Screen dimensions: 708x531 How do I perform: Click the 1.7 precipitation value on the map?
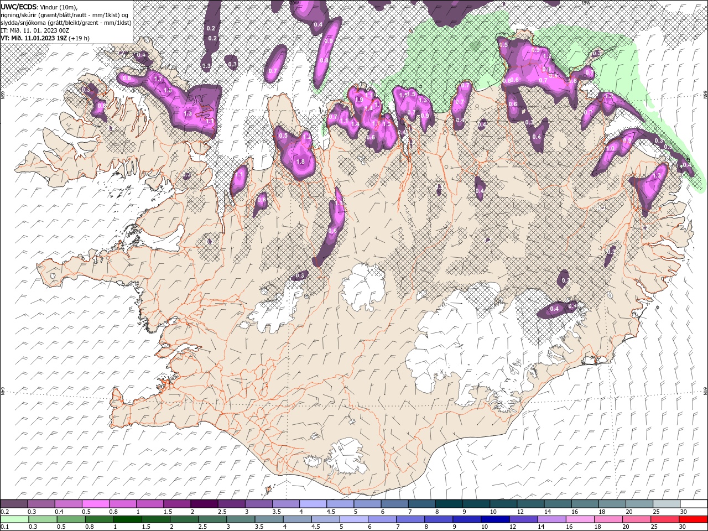(x=158, y=79)
